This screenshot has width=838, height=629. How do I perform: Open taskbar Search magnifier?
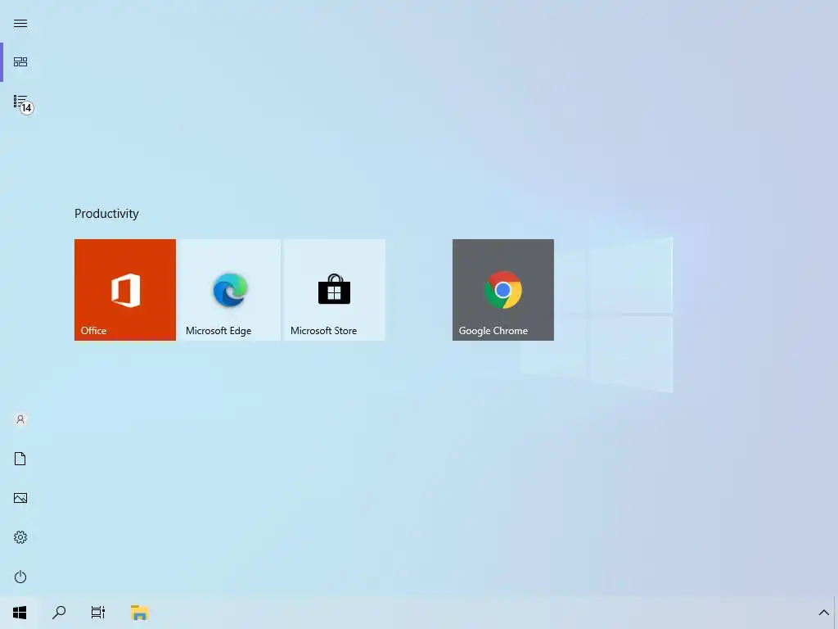point(59,613)
